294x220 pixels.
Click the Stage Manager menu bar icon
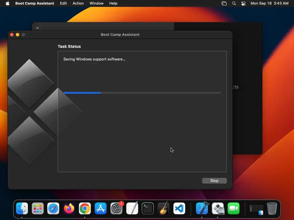(x=224, y=3)
